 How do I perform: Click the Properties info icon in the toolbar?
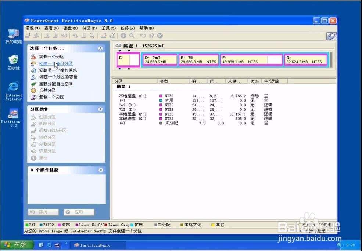[x=123, y=36]
